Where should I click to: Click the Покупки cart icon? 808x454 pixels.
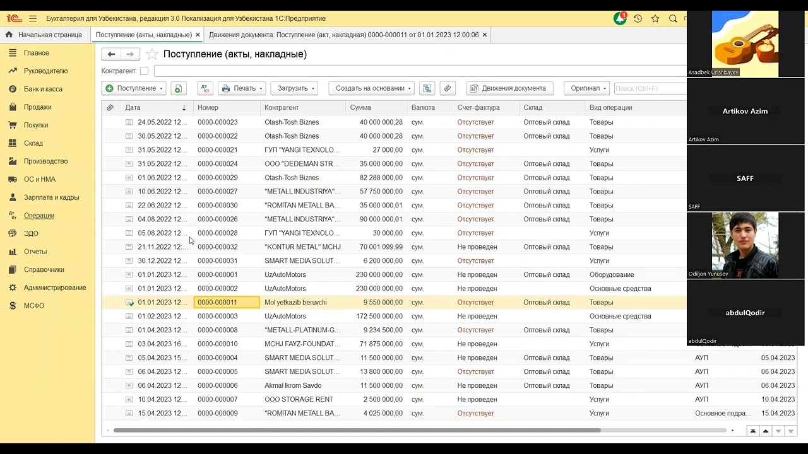coord(13,125)
